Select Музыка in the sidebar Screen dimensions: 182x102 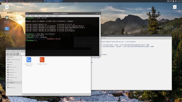(14, 75)
